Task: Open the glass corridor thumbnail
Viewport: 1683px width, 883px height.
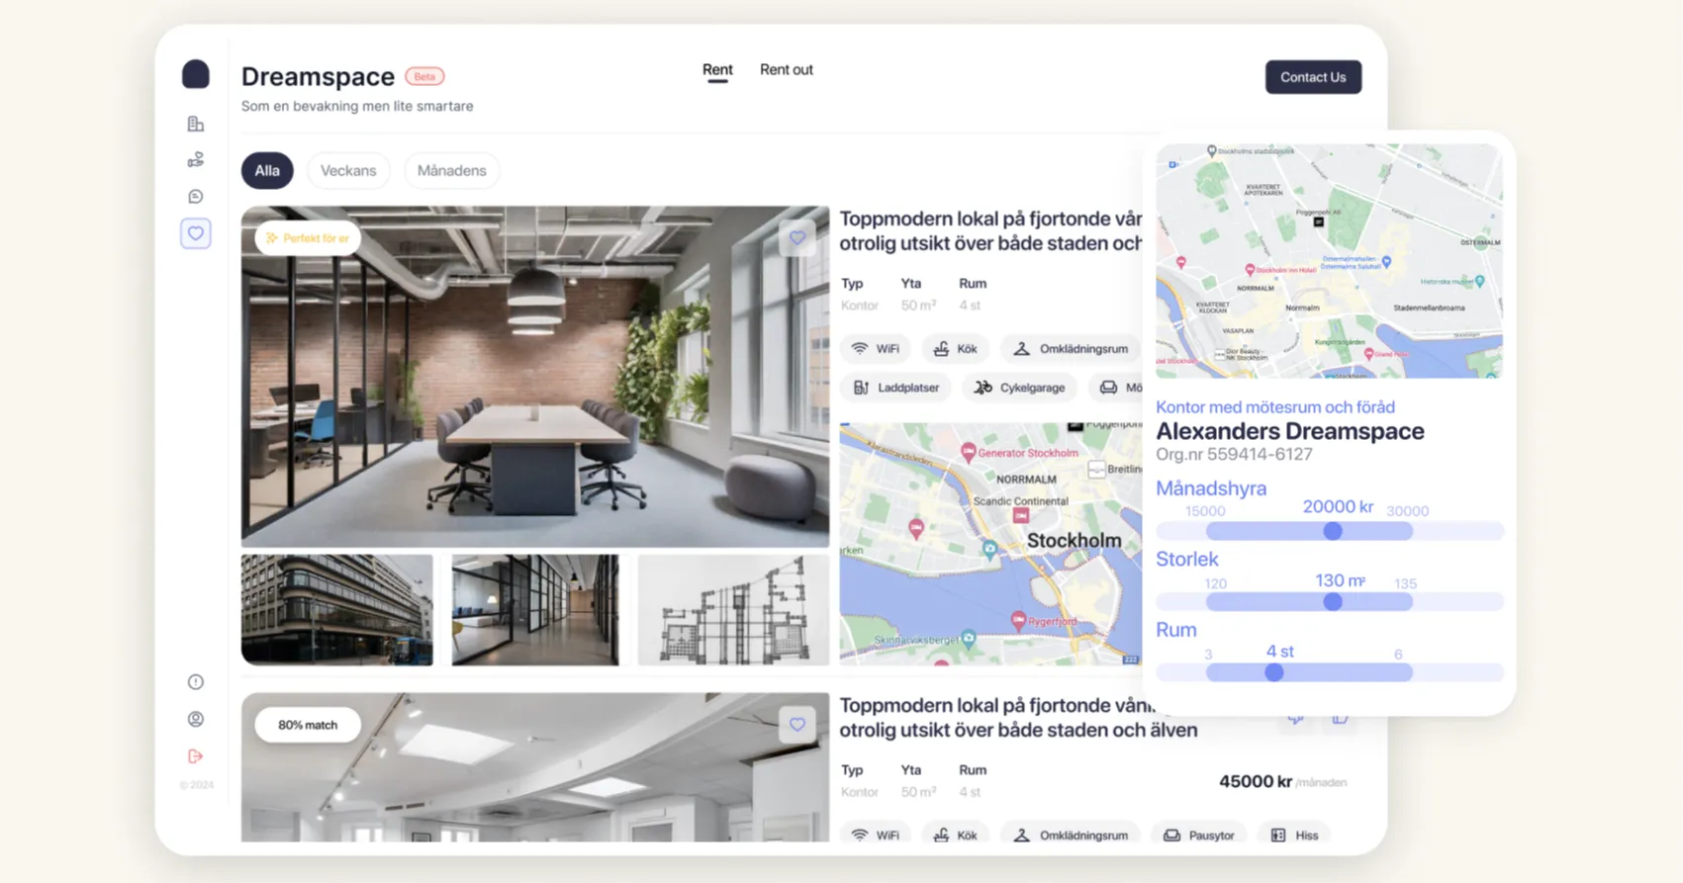Action: 535,609
